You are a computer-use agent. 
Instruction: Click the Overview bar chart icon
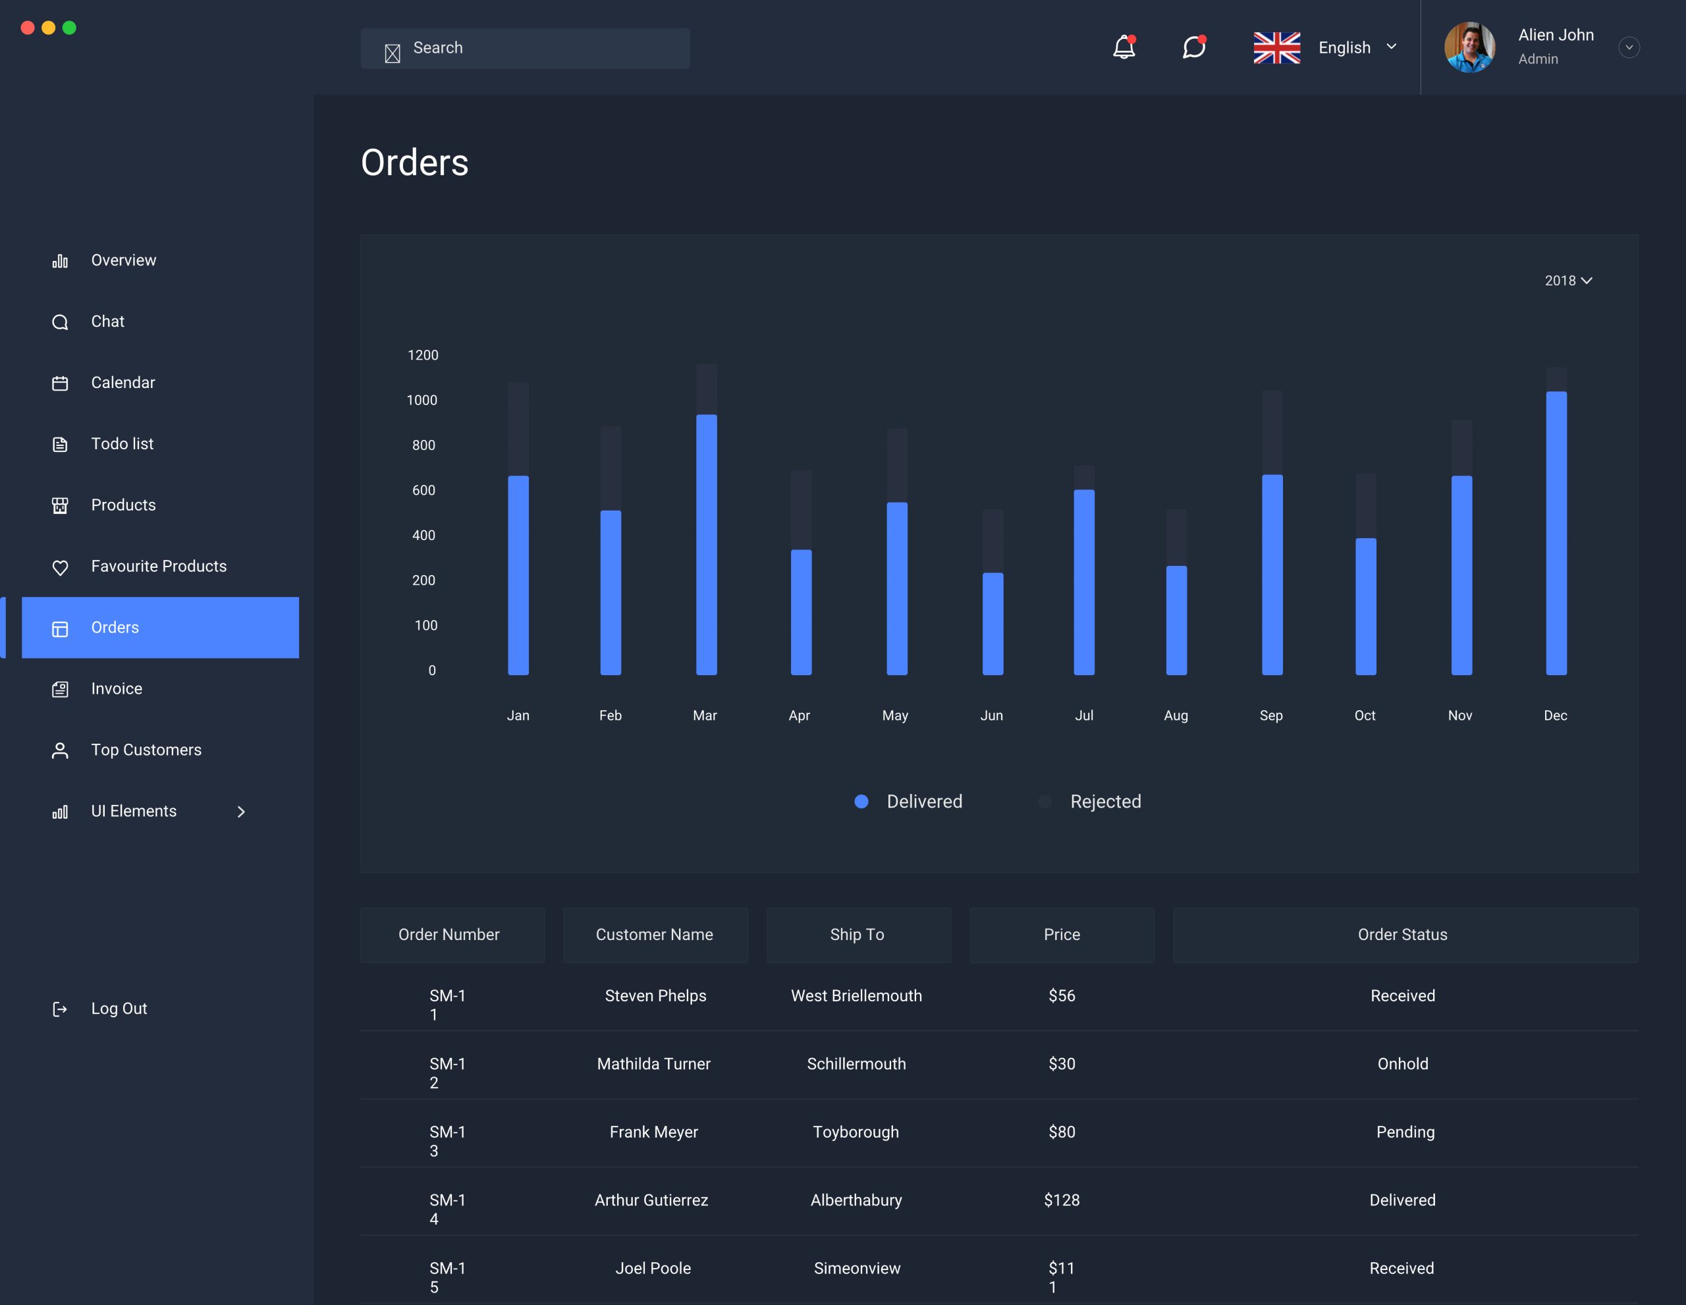59,261
